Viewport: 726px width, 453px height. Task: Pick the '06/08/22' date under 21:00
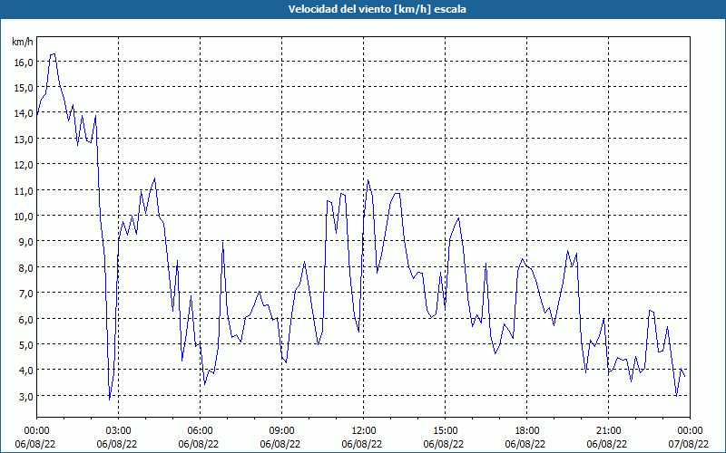pos(608,444)
